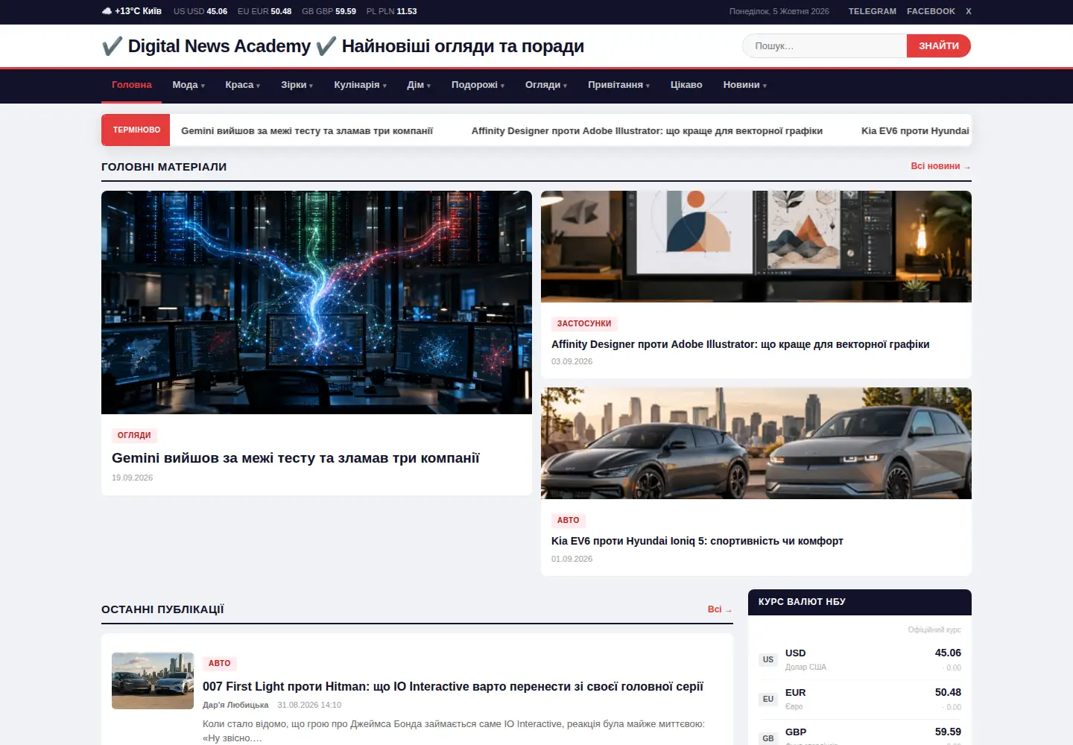Click the ТЕРМІНОВО ticker label
Viewport: 1073px width, 745px height.
[136, 130]
